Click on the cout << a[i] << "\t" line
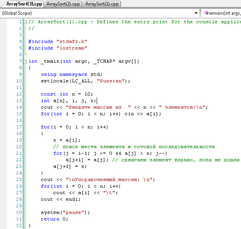The image size is (241, 229). tap(85, 193)
